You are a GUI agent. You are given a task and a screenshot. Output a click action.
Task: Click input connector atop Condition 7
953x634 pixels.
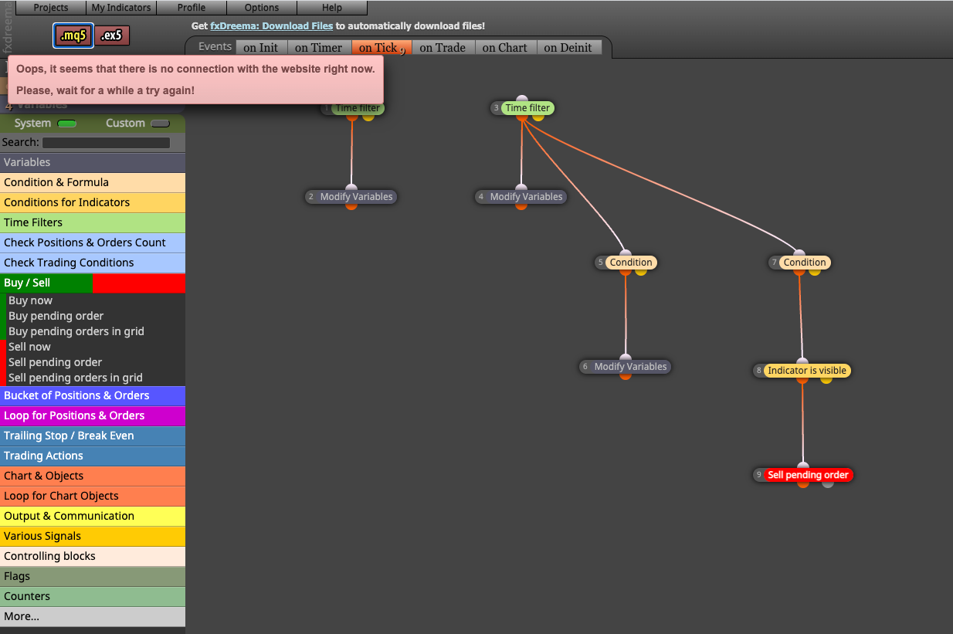(799, 253)
